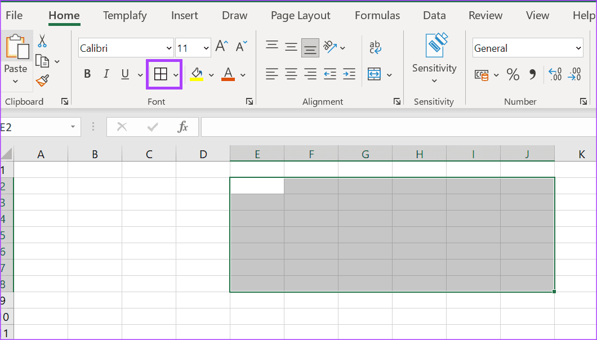The height and width of the screenshot is (340, 597).
Task: Toggle Bold formatting
Action: click(87, 74)
